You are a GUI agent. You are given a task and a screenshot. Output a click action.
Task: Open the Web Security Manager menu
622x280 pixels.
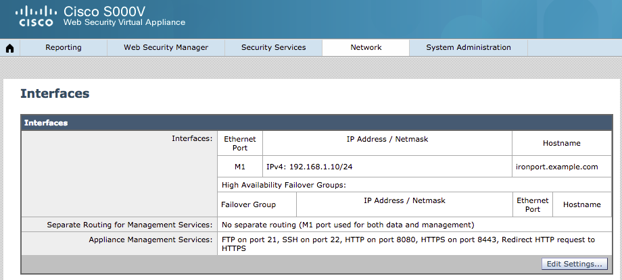point(166,48)
